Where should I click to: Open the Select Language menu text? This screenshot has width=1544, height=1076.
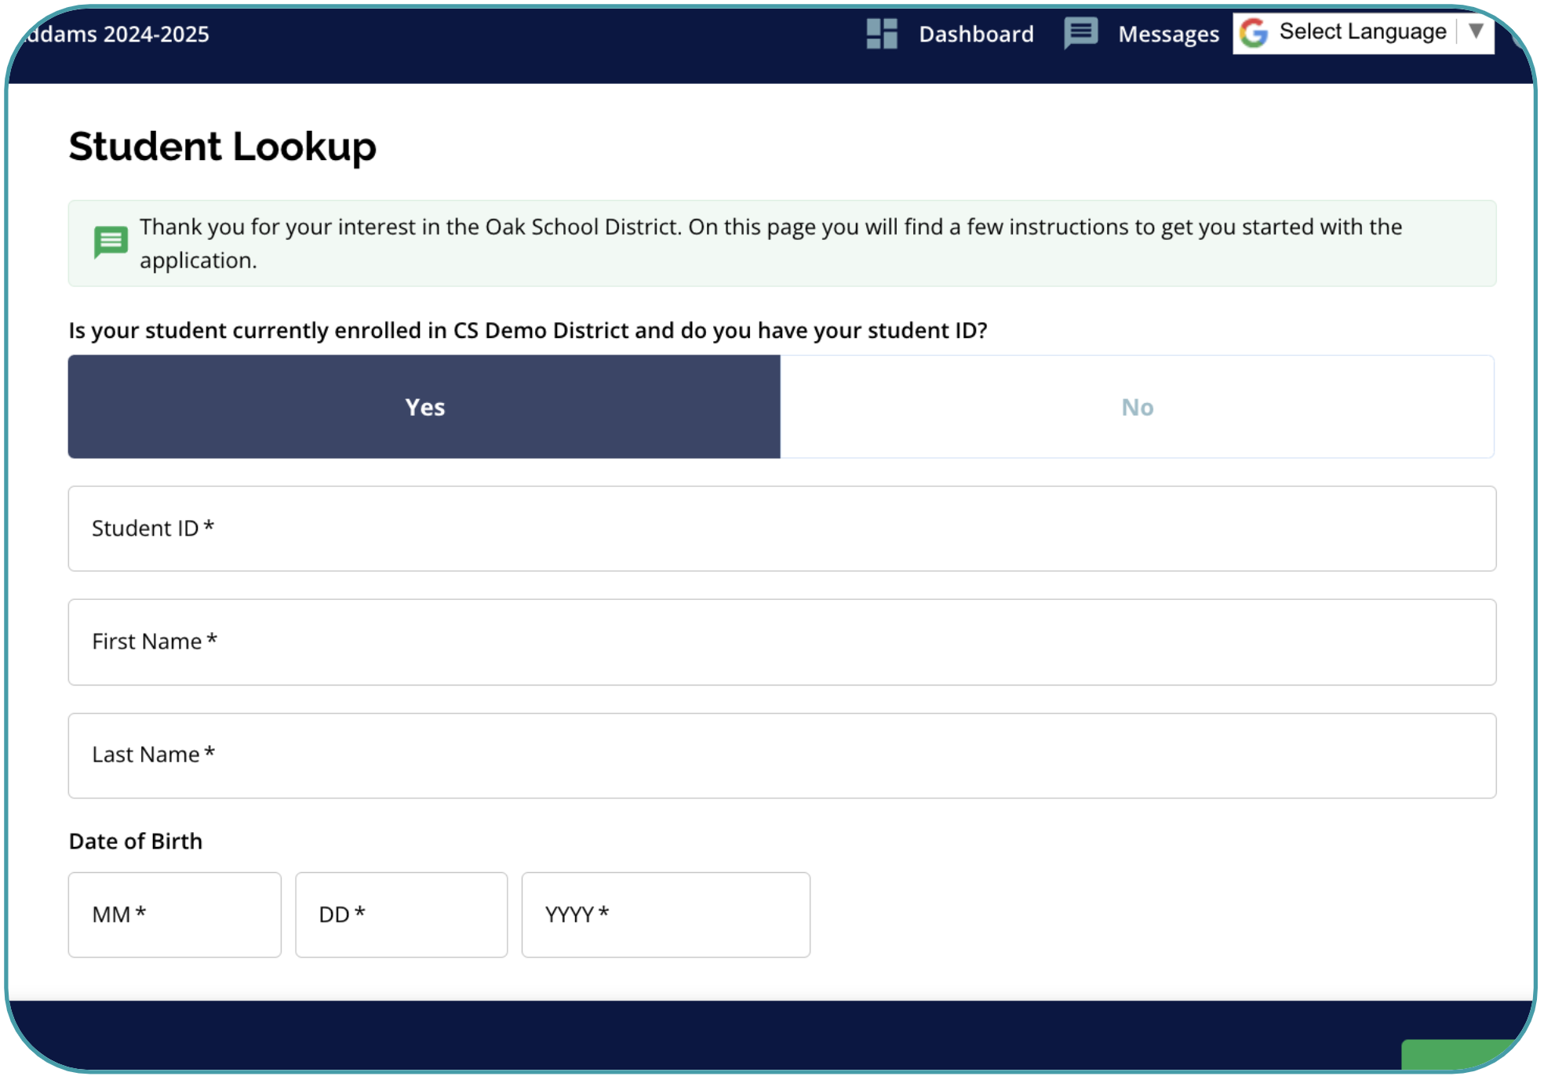(x=1362, y=31)
